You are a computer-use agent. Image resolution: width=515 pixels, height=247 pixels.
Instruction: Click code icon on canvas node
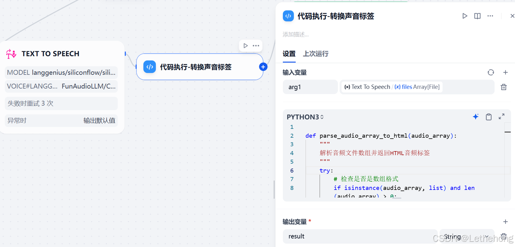[x=150, y=67]
